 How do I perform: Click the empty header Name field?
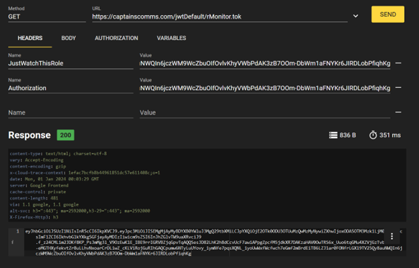69,112
